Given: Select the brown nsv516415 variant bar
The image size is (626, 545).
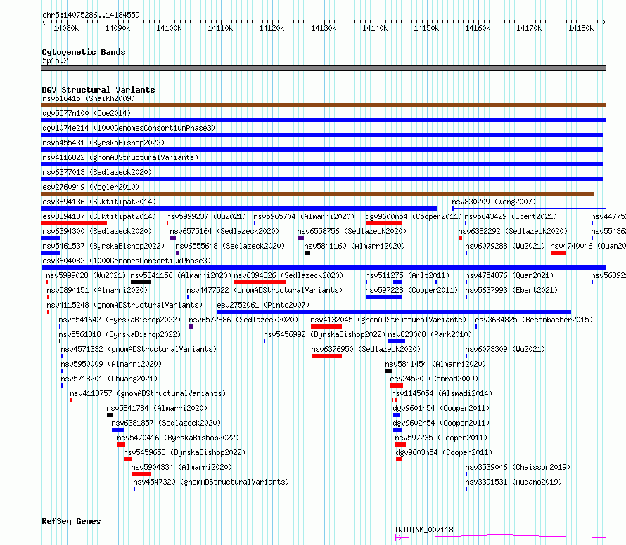Looking at the screenshot, I should point(324,105).
